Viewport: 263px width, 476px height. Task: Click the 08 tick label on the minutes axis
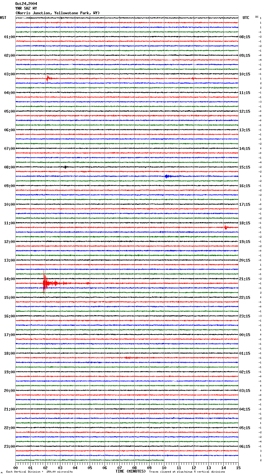(134, 468)
